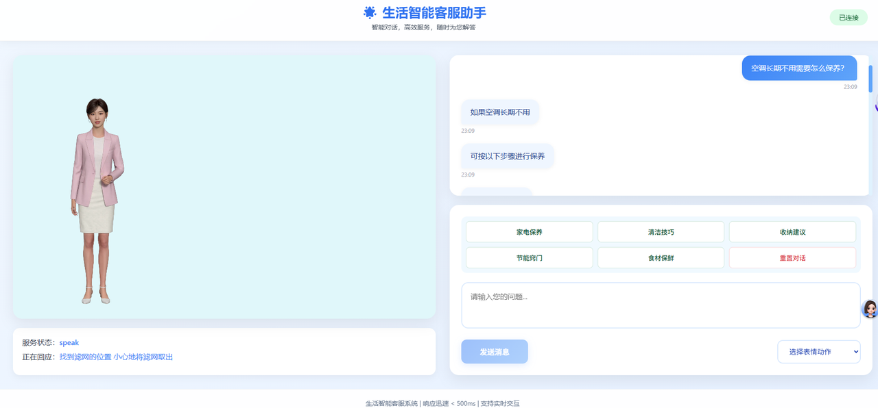Open the 选择表情动作 dropdown
878x408 pixels.
pos(818,351)
